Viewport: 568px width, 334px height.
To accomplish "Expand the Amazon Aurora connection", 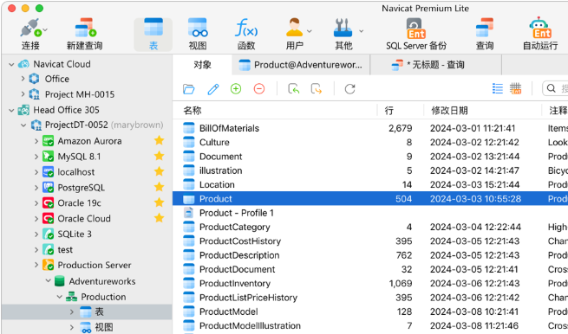I will (36, 141).
